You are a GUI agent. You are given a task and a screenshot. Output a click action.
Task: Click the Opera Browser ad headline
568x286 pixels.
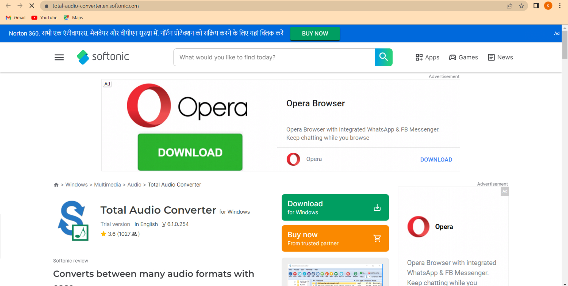click(x=315, y=104)
